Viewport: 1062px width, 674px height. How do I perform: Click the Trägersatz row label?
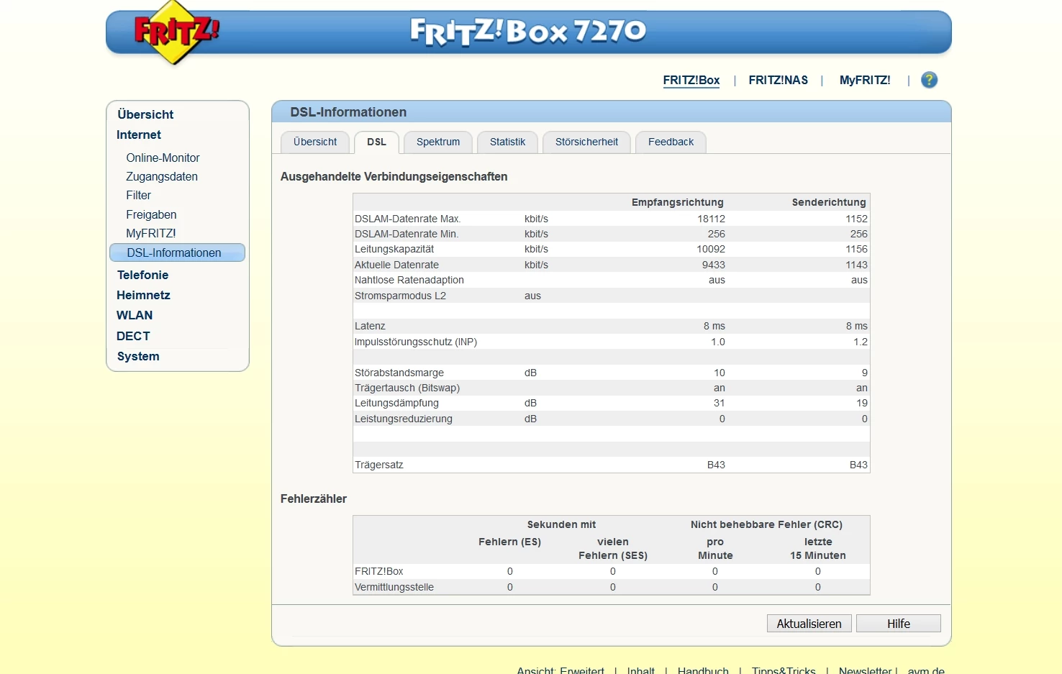tap(379, 465)
